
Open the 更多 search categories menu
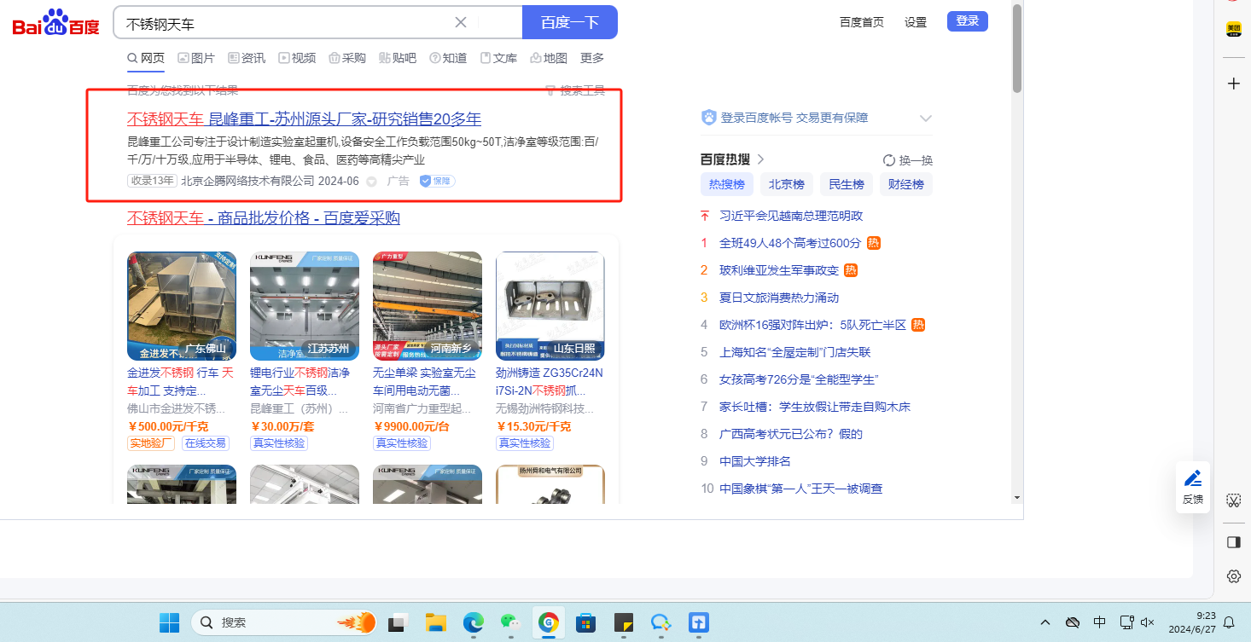[592, 58]
